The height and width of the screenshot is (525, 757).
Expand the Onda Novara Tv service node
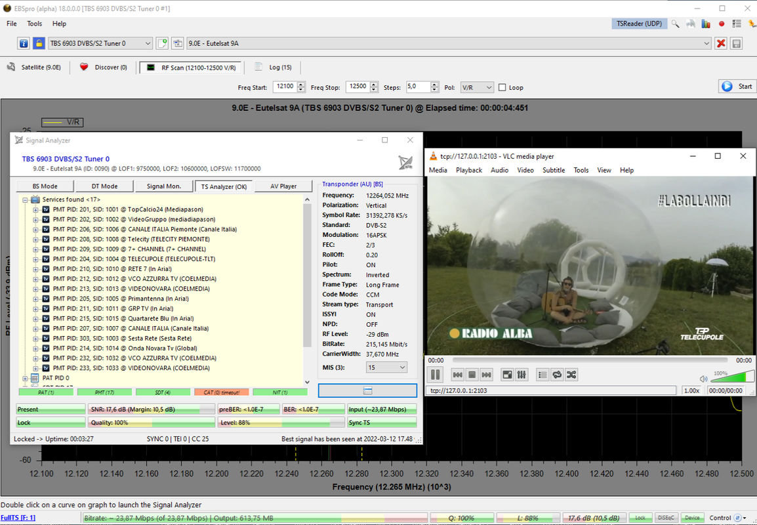click(x=35, y=348)
